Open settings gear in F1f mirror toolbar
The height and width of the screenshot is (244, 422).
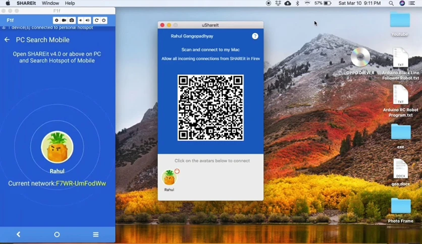coord(57,20)
